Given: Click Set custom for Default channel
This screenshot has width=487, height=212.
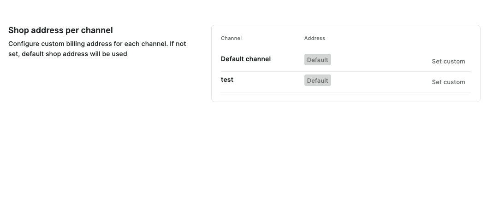Looking at the screenshot, I should 448,61.
